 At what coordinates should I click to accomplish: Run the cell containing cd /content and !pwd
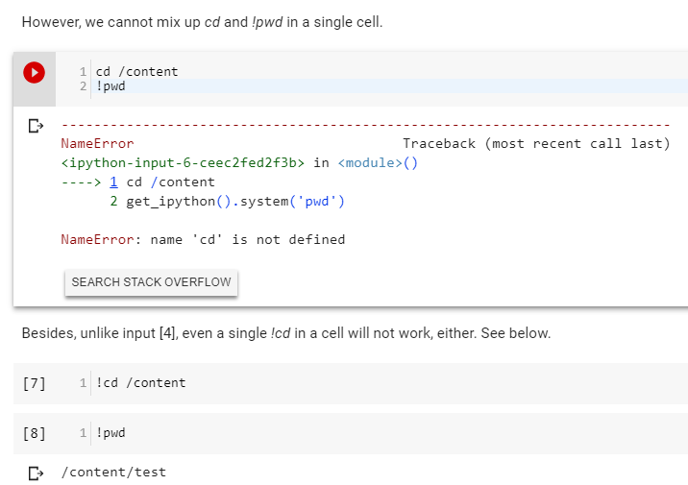point(35,72)
